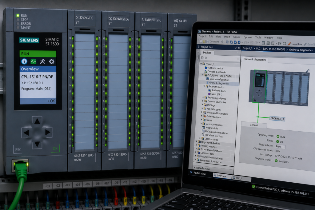Push the PLC up arrow key
The width and height of the screenshot is (315, 210).
click(37, 121)
